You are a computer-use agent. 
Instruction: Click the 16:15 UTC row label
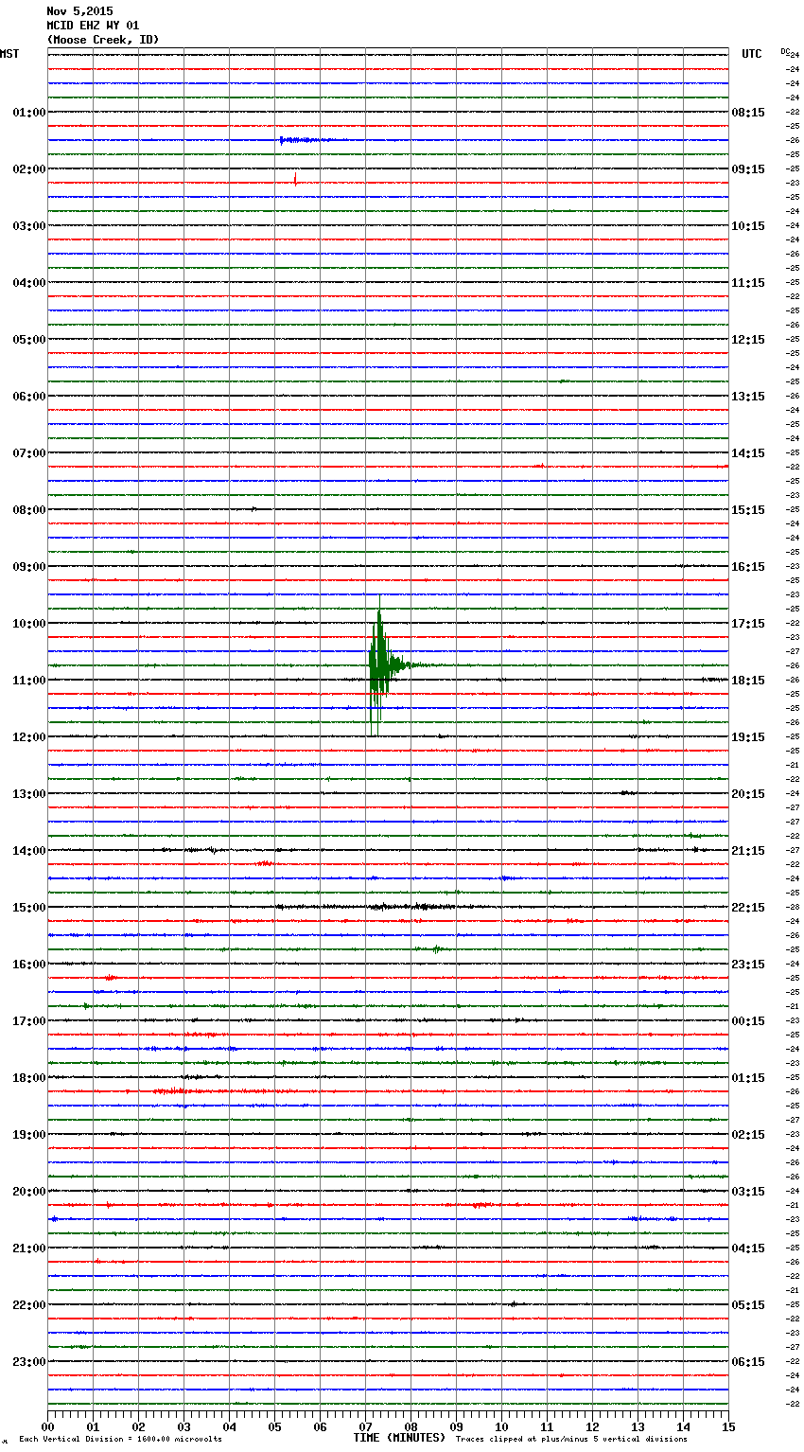tap(748, 566)
